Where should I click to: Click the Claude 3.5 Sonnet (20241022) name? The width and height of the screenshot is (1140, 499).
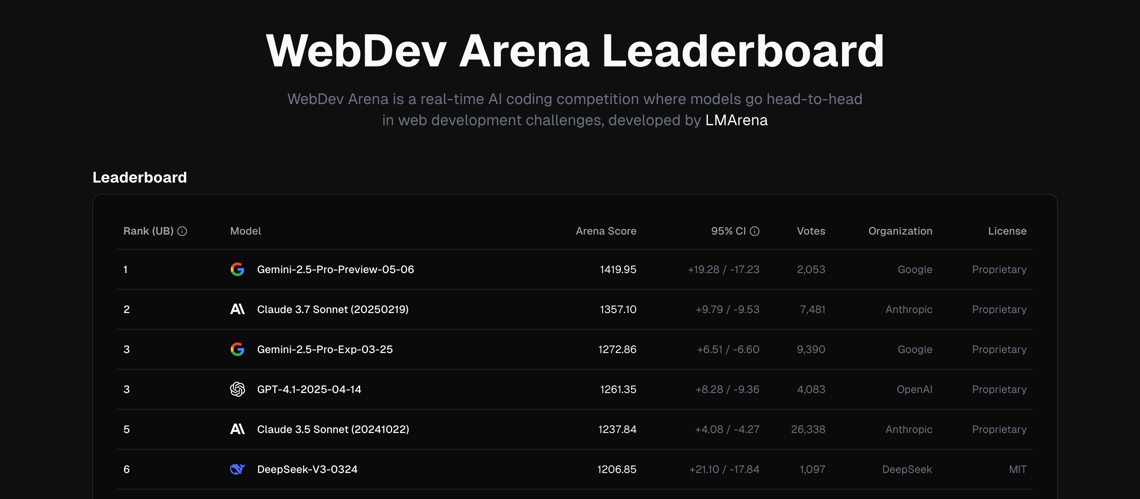333,429
